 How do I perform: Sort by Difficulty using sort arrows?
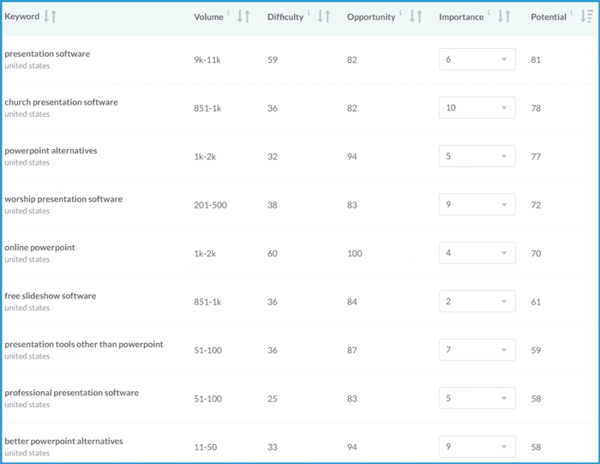click(324, 16)
